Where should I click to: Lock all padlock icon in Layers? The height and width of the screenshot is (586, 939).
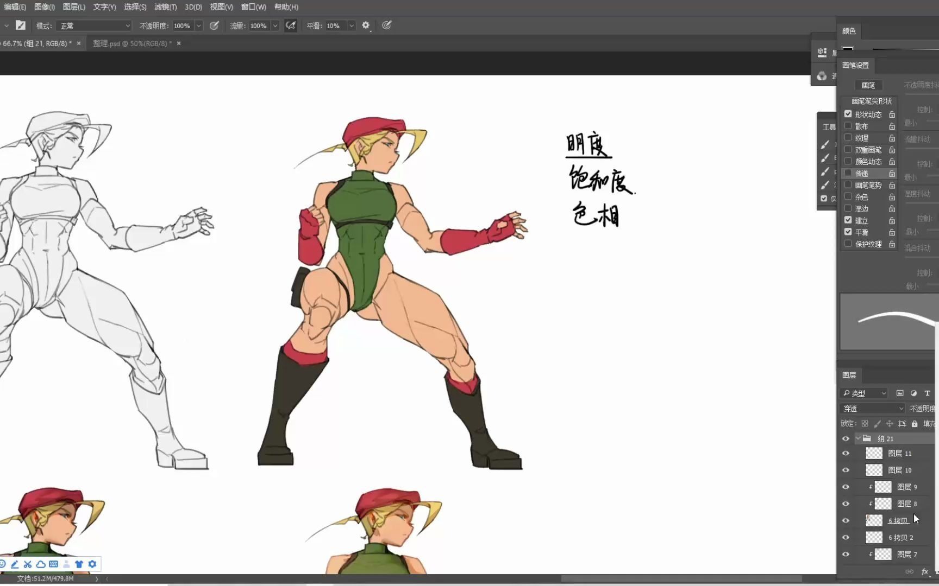point(915,423)
